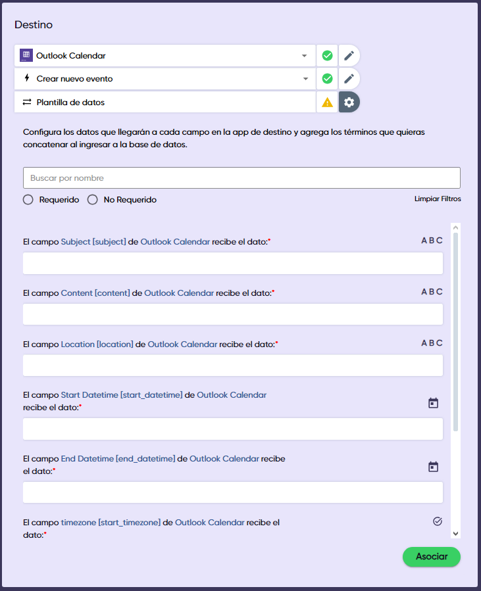
Task: Click the green check icon beside Outlook Calendar
Action: (327, 56)
